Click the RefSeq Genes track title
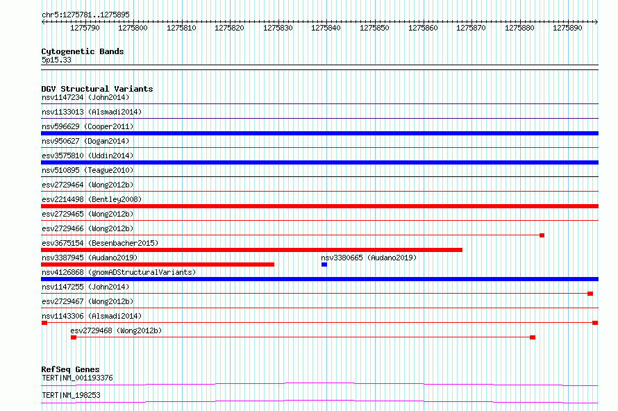The image size is (618, 411). 71,369
